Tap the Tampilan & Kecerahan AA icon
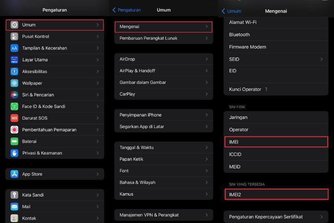This screenshot has height=223, width=334. click(x=14, y=48)
